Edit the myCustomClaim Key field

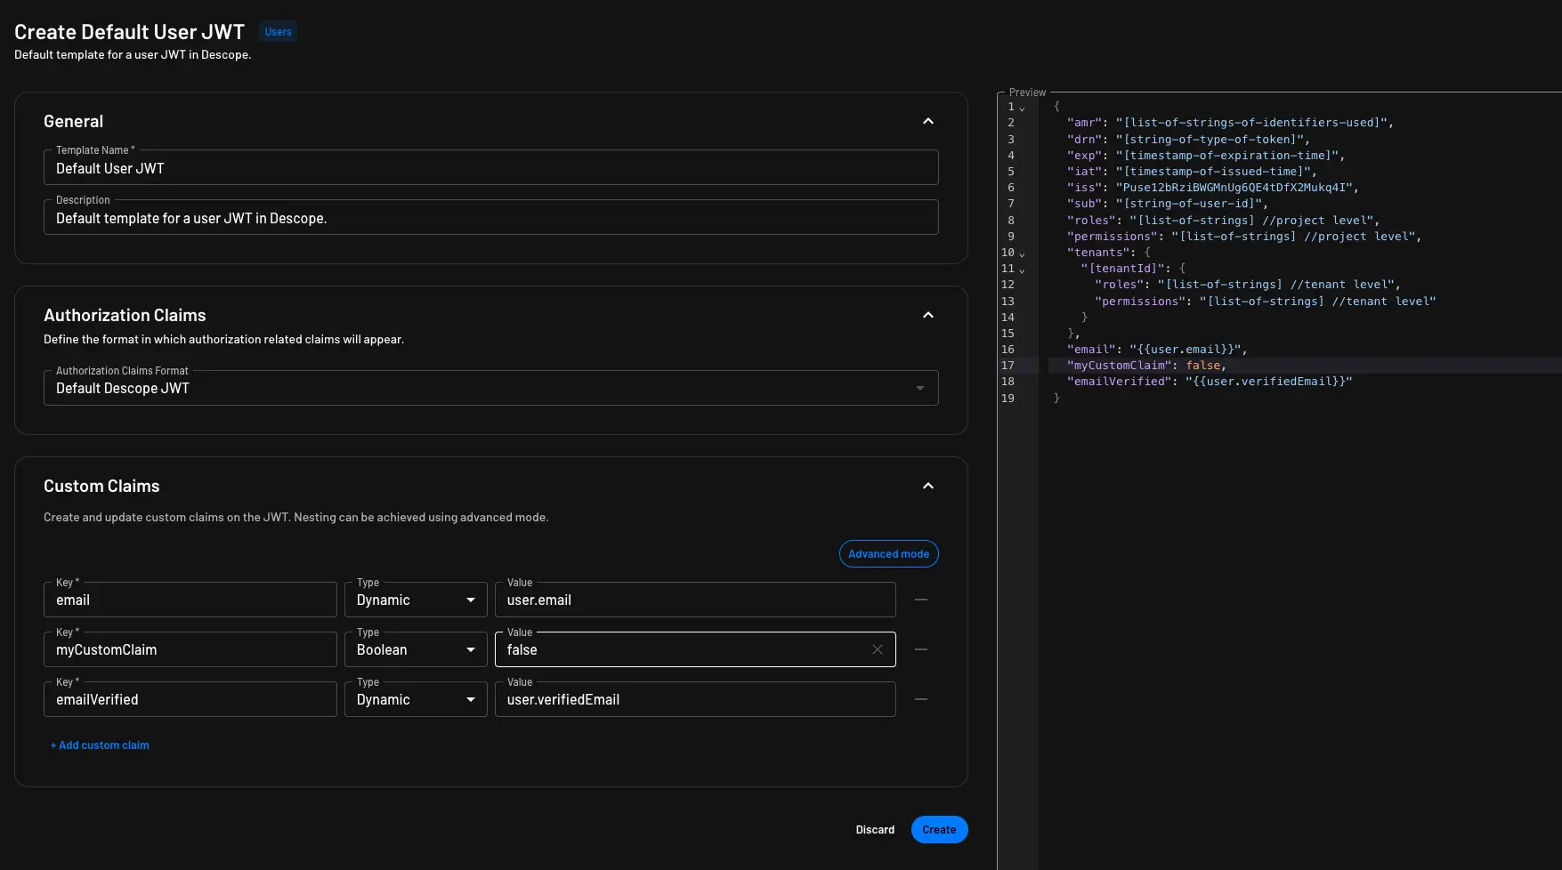click(190, 649)
